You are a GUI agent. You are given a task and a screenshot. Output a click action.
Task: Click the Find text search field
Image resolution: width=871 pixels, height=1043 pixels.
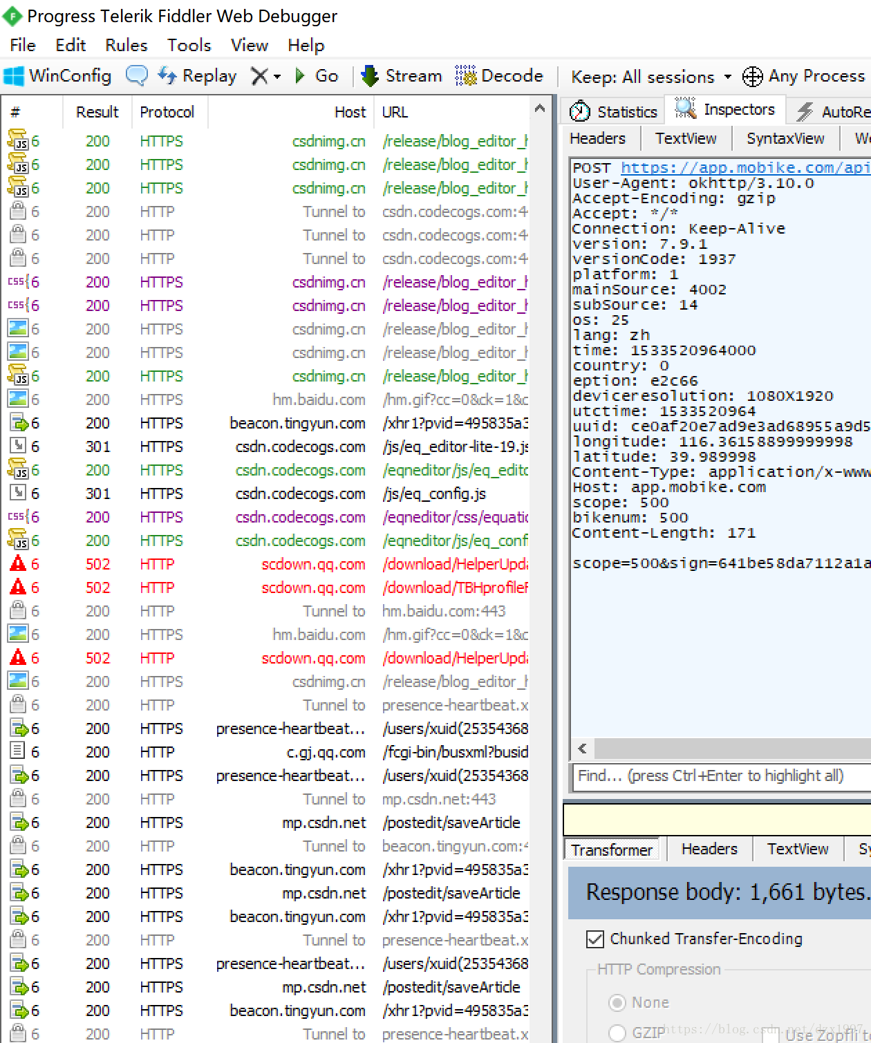click(x=722, y=776)
